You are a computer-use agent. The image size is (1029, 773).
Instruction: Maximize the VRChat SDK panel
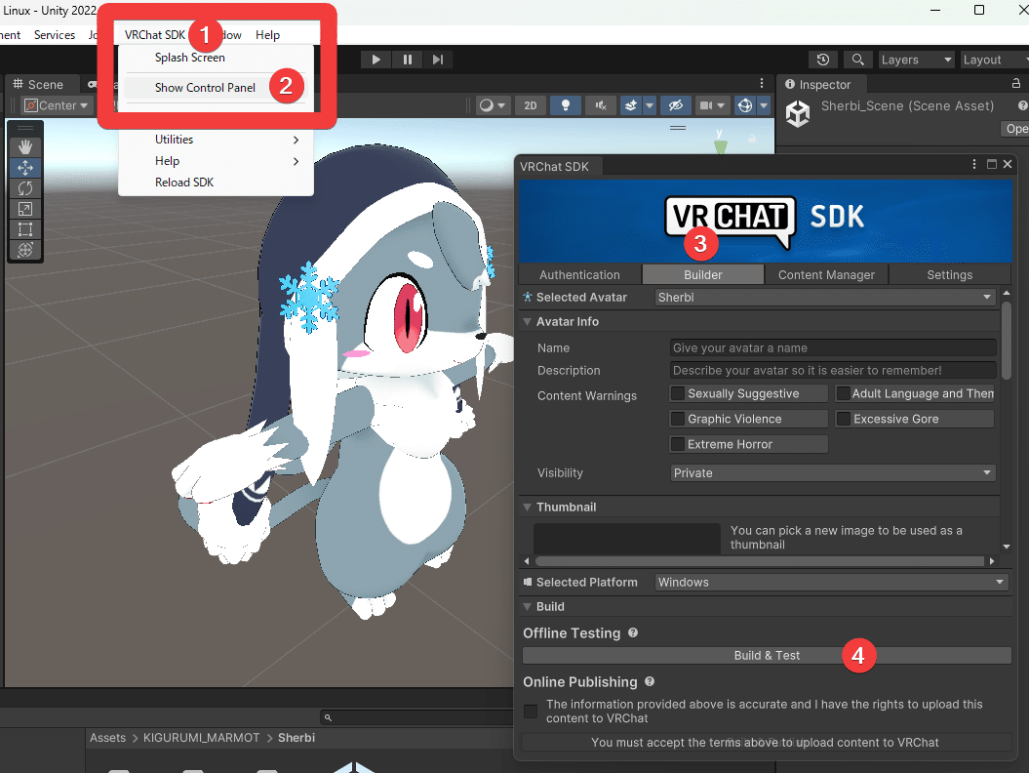point(992,164)
